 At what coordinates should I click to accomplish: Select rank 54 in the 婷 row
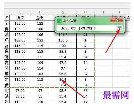coord(85,57)
